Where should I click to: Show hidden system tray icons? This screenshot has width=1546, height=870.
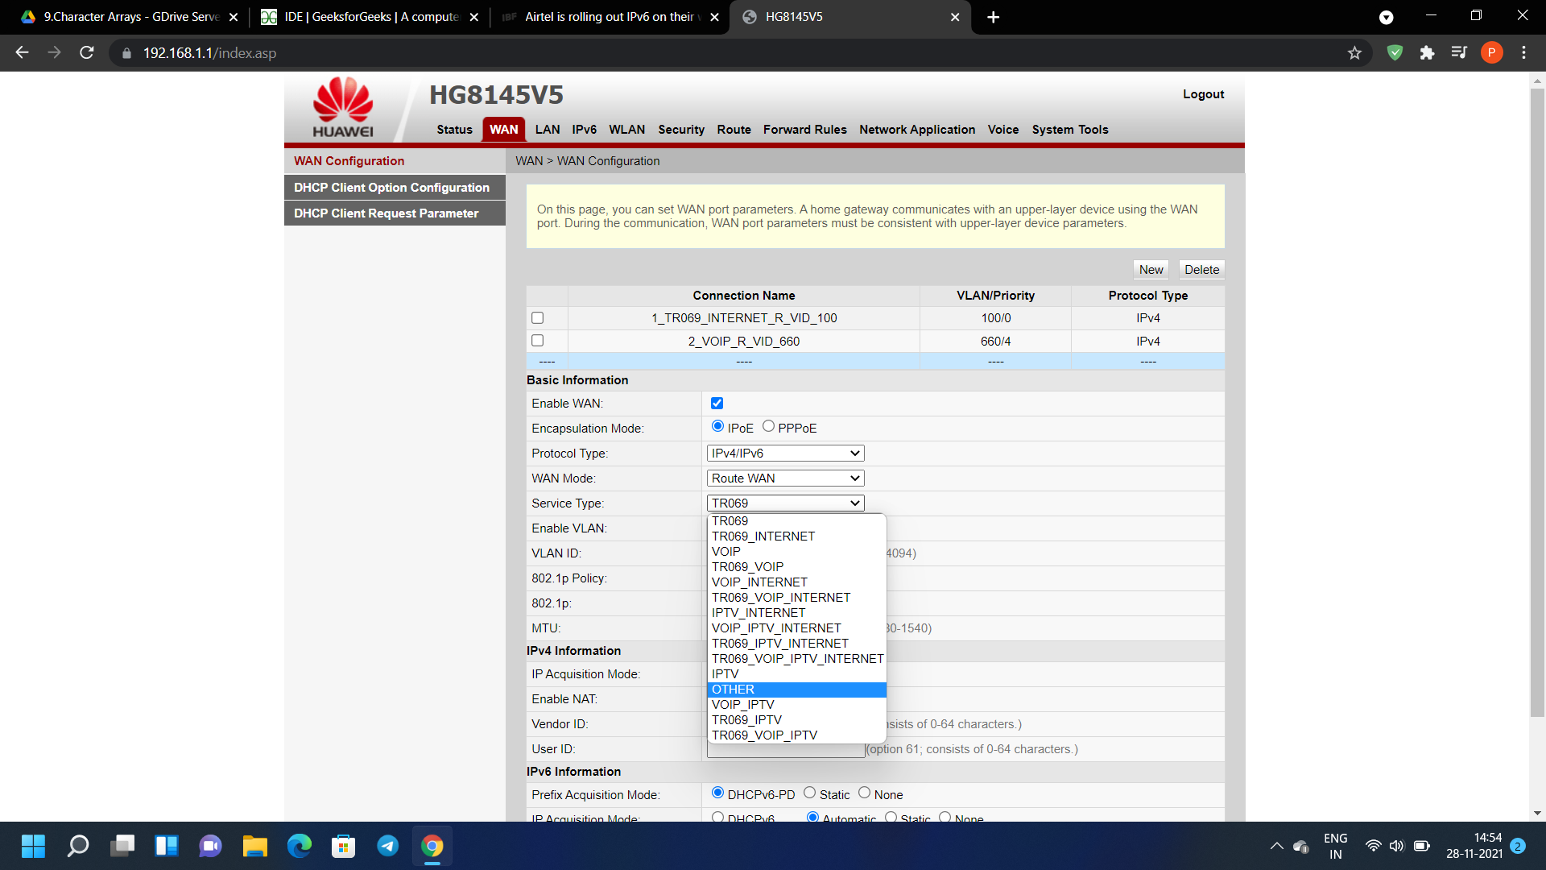click(1276, 846)
